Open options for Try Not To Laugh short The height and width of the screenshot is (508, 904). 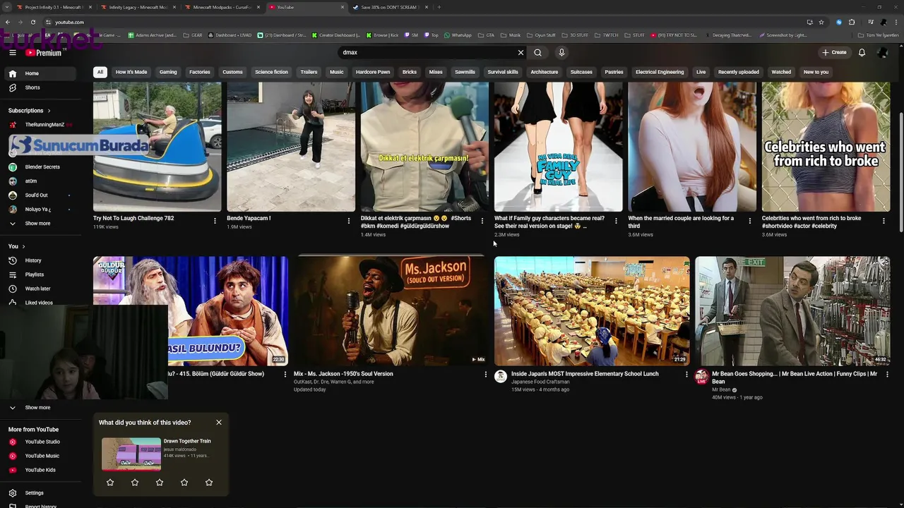[x=215, y=221]
